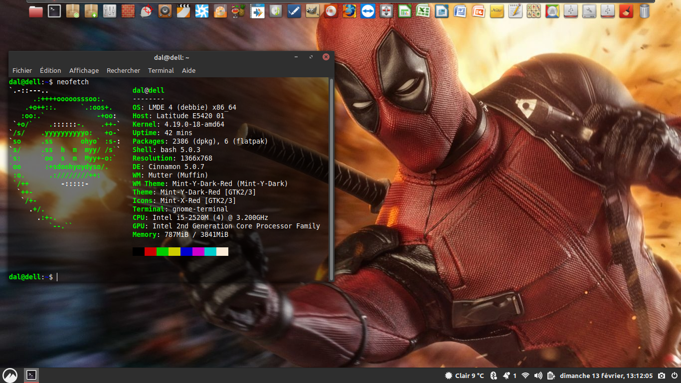Launch LibreOffice Calc green spreadsheet icon
681x383 pixels.
405,11
